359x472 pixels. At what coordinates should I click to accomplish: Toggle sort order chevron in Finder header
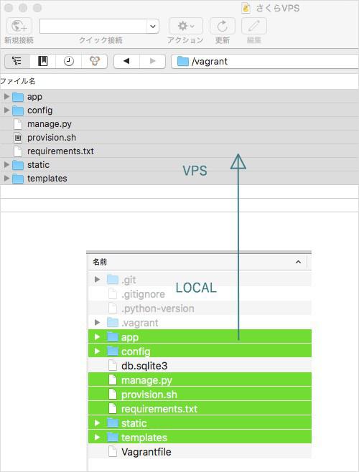point(298,263)
